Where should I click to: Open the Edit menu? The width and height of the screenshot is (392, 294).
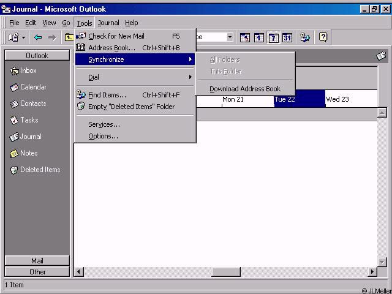click(x=31, y=23)
